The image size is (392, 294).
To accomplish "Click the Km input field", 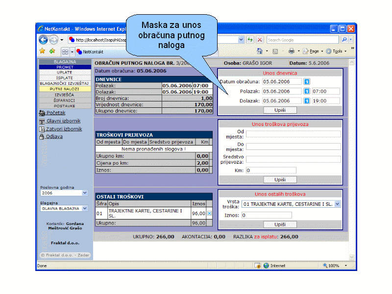I will tap(270, 171).
